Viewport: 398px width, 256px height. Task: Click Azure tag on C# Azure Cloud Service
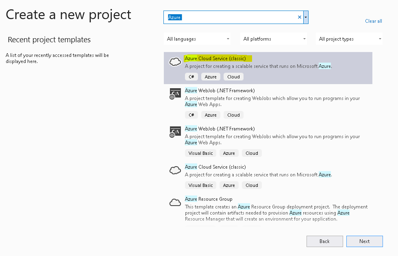pyautogui.click(x=211, y=77)
